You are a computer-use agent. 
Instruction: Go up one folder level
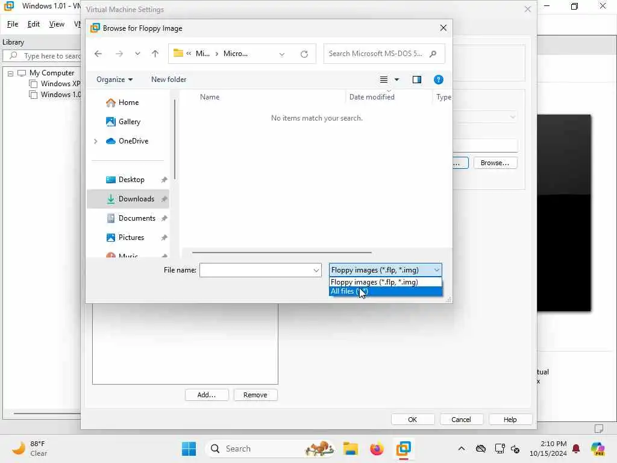[155, 54]
